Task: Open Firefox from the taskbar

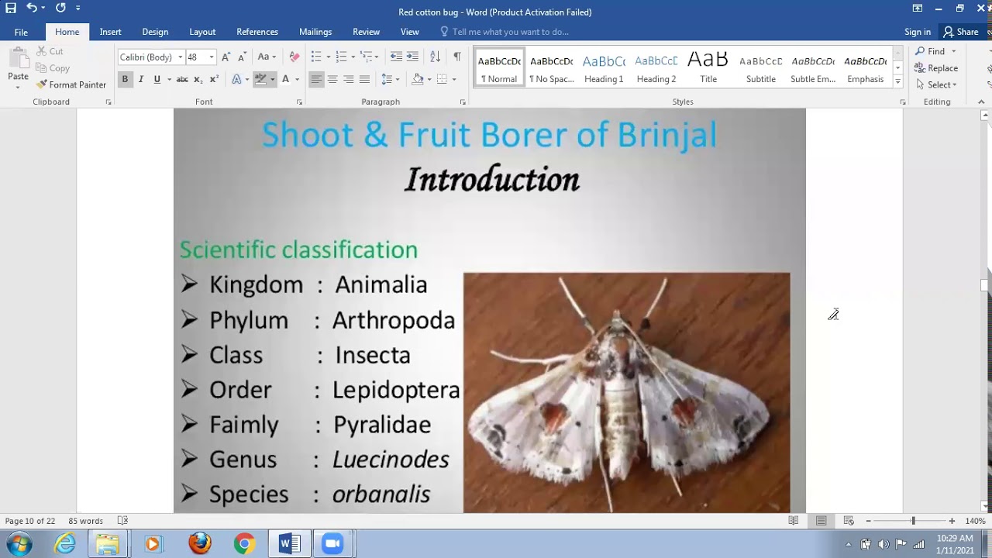Action: coord(200,544)
